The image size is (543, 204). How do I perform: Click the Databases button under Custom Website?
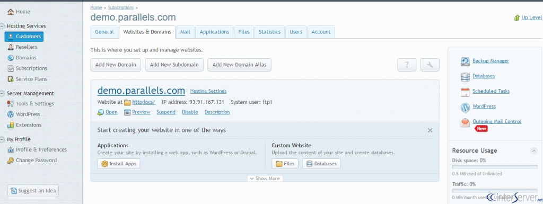tap(321, 164)
